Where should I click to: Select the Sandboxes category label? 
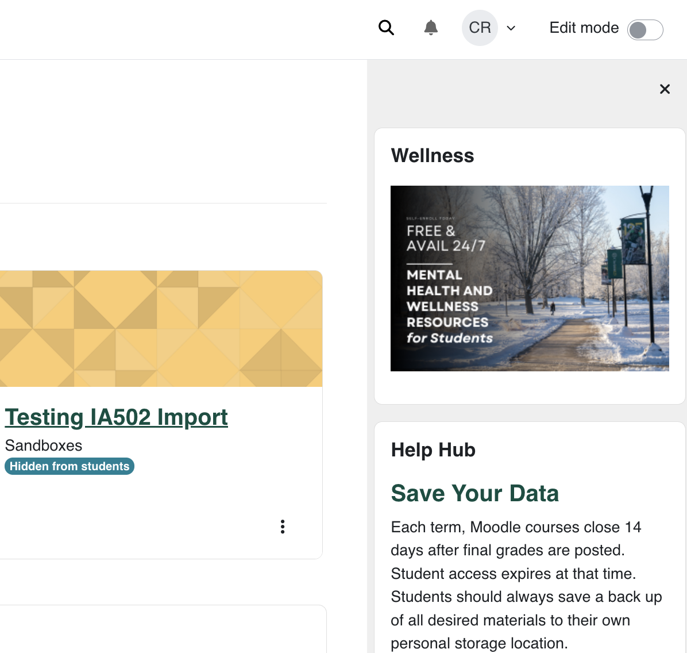click(44, 445)
